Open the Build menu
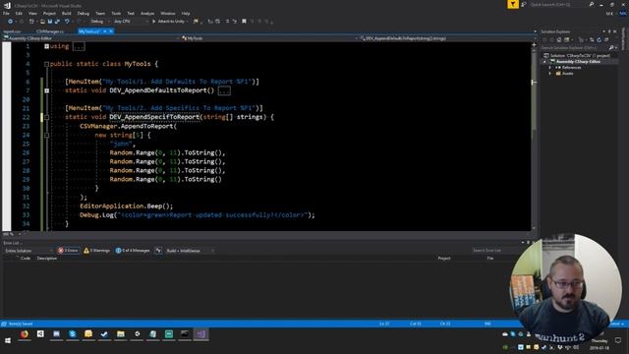 coord(67,13)
